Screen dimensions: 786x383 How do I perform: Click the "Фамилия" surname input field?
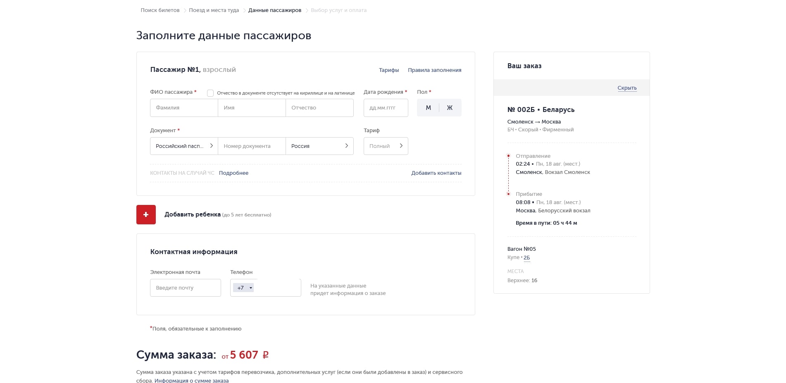(183, 107)
